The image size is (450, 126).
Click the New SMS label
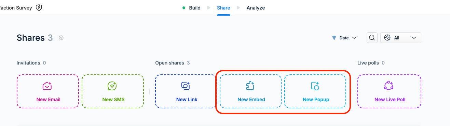113,100
